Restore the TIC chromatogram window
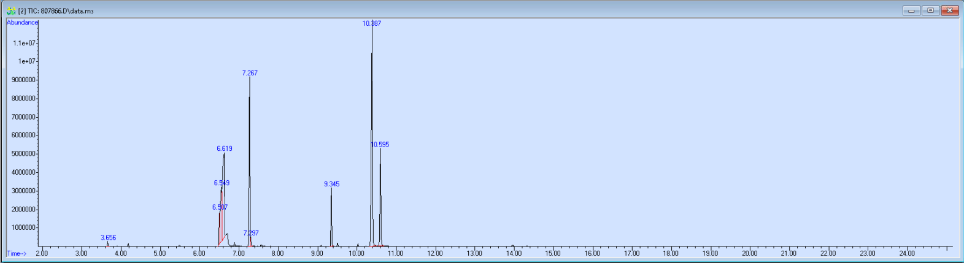The height and width of the screenshot is (263, 964). pos(930,10)
